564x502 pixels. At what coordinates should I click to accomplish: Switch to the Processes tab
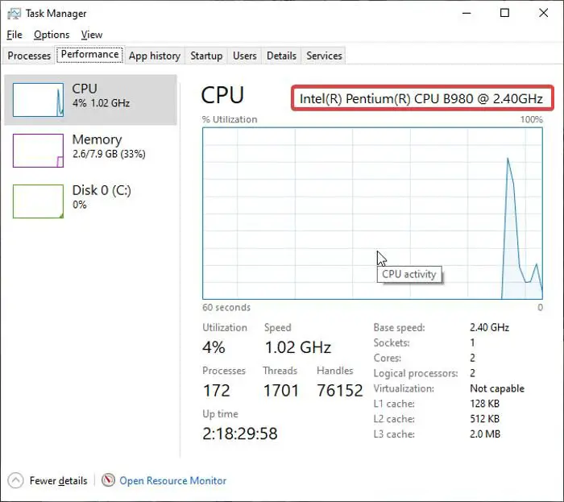[x=29, y=56]
